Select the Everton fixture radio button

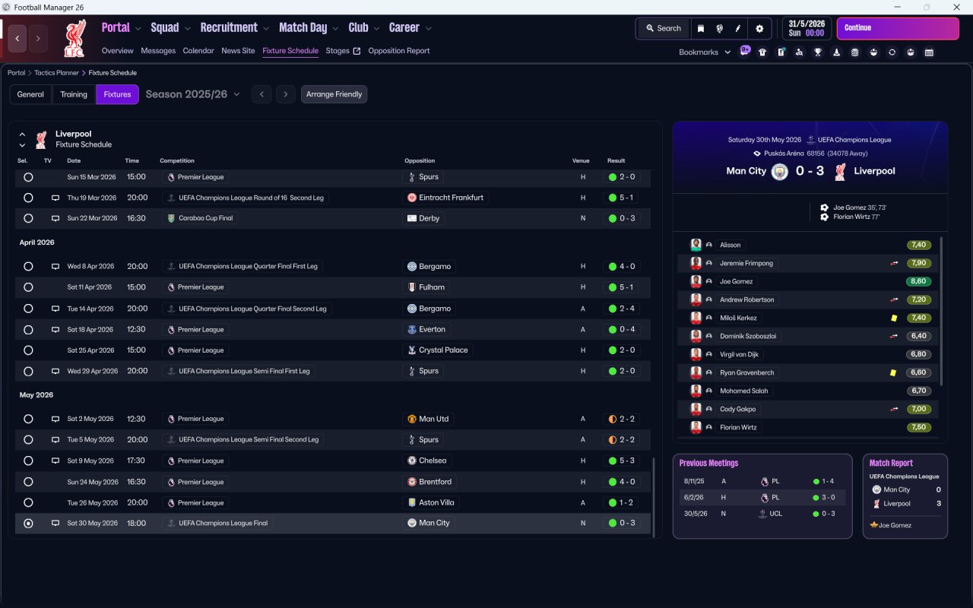click(x=28, y=330)
